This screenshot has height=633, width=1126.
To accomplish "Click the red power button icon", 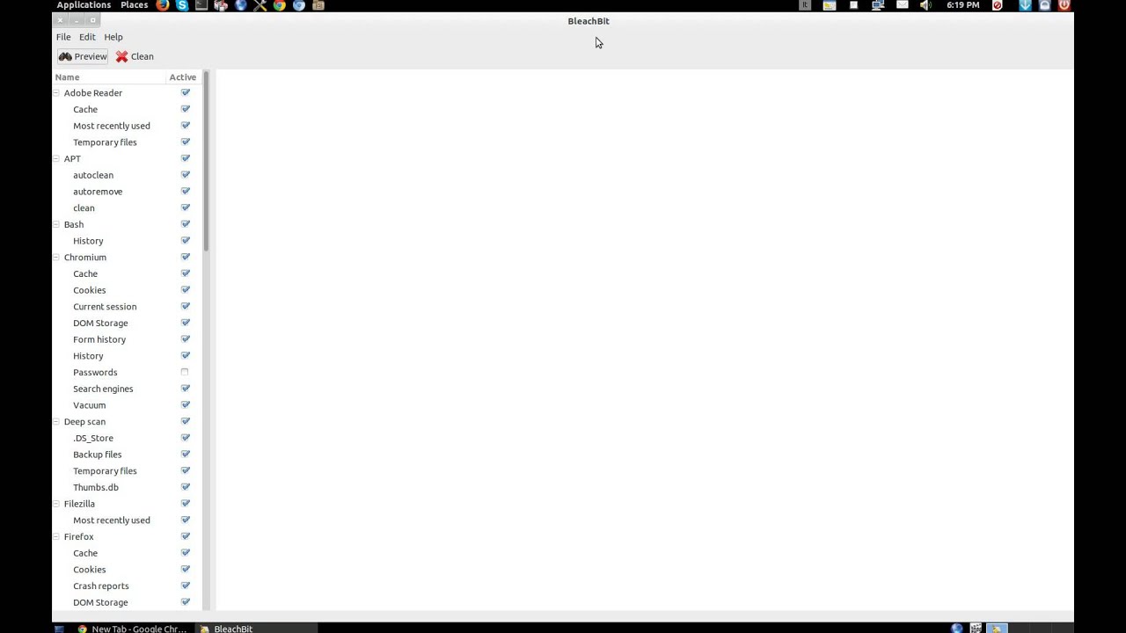I will coord(1064,5).
